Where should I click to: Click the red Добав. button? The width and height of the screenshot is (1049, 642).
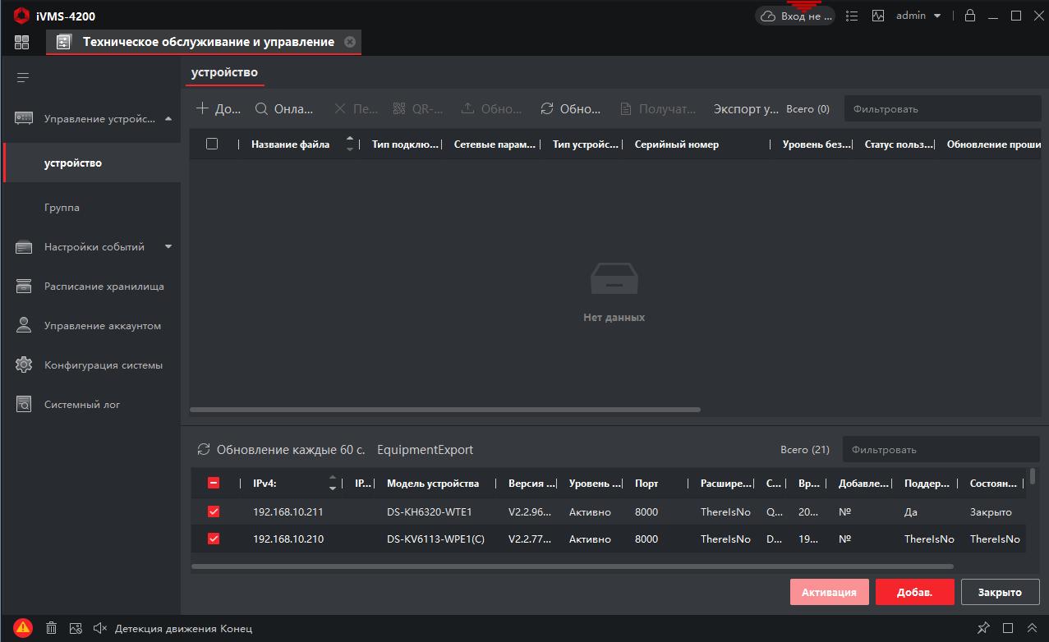pyautogui.click(x=914, y=592)
